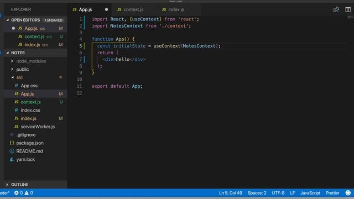
Task: Open the changes compare icon in the editor toolbar
Action: [x=336, y=9]
